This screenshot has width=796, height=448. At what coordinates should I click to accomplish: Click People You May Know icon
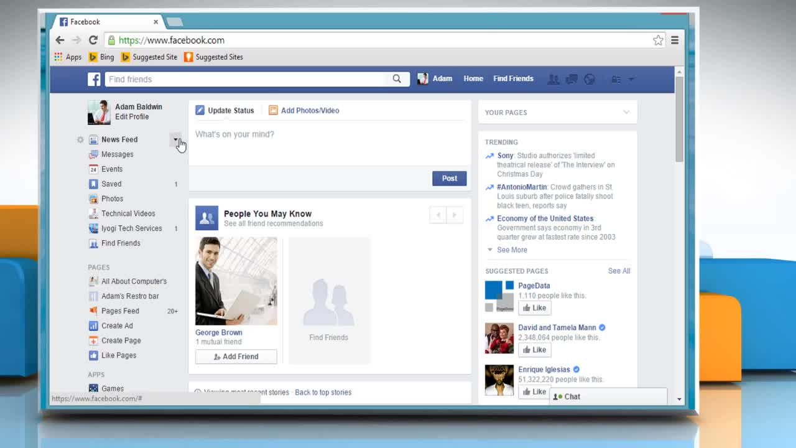tap(207, 218)
